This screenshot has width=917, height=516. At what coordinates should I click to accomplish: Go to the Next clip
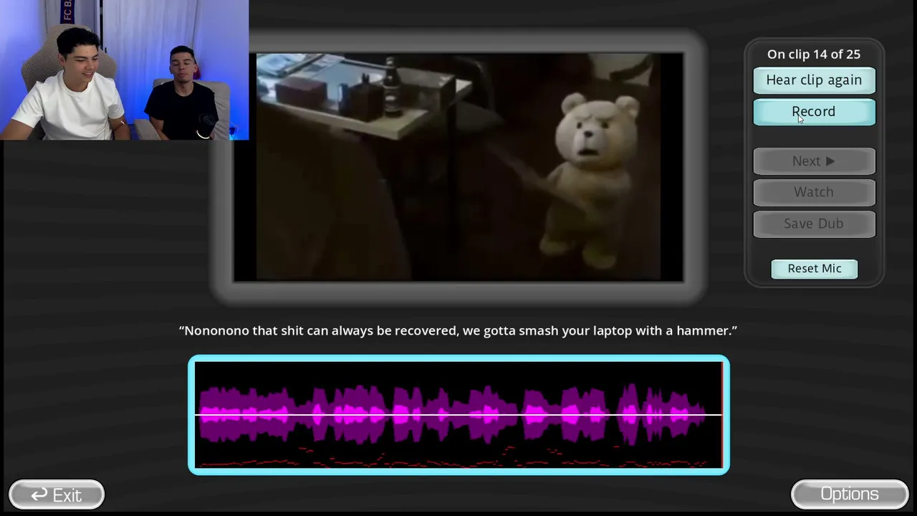[814, 161]
